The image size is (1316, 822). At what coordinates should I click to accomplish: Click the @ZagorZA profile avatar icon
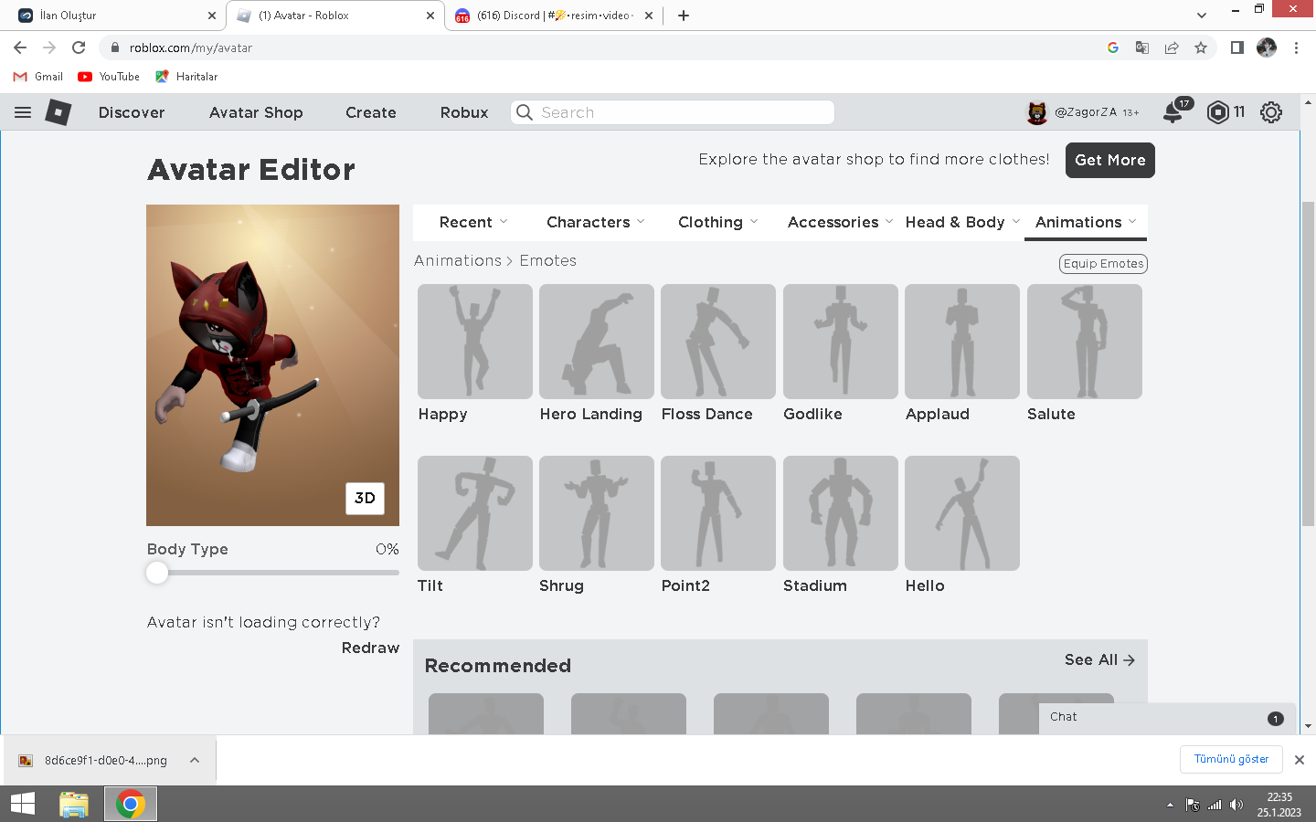[x=1037, y=112]
